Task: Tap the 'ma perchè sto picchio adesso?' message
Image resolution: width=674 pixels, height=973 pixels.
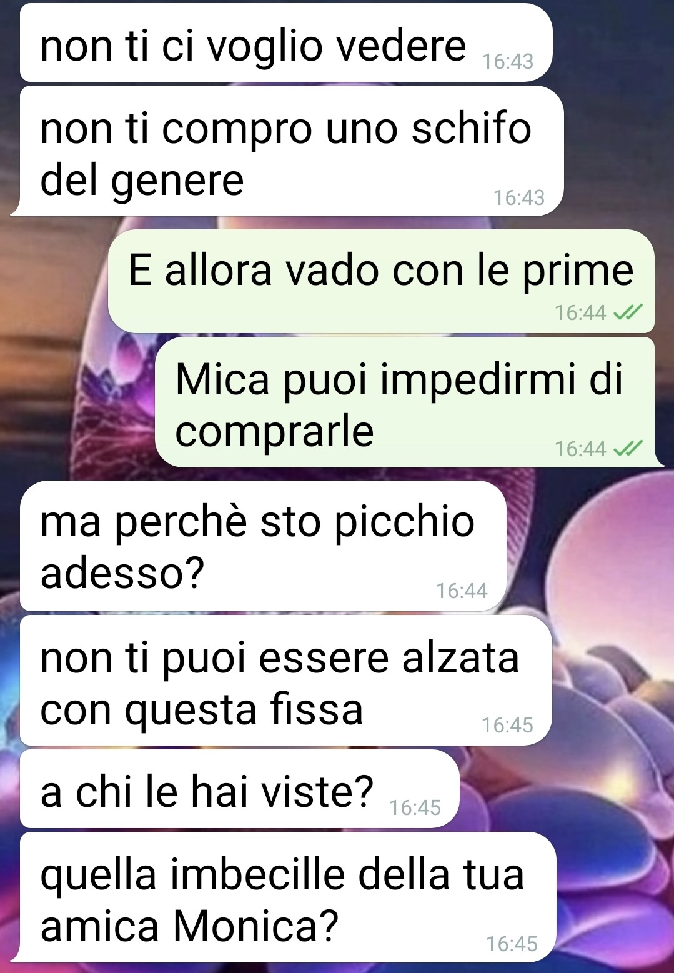Action: (x=263, y=546)
